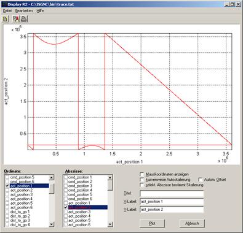Check act_position 2 box in Ordinate list
This screenshot has width=243, height=233.
pyautogui.click(x=7, y=190)
